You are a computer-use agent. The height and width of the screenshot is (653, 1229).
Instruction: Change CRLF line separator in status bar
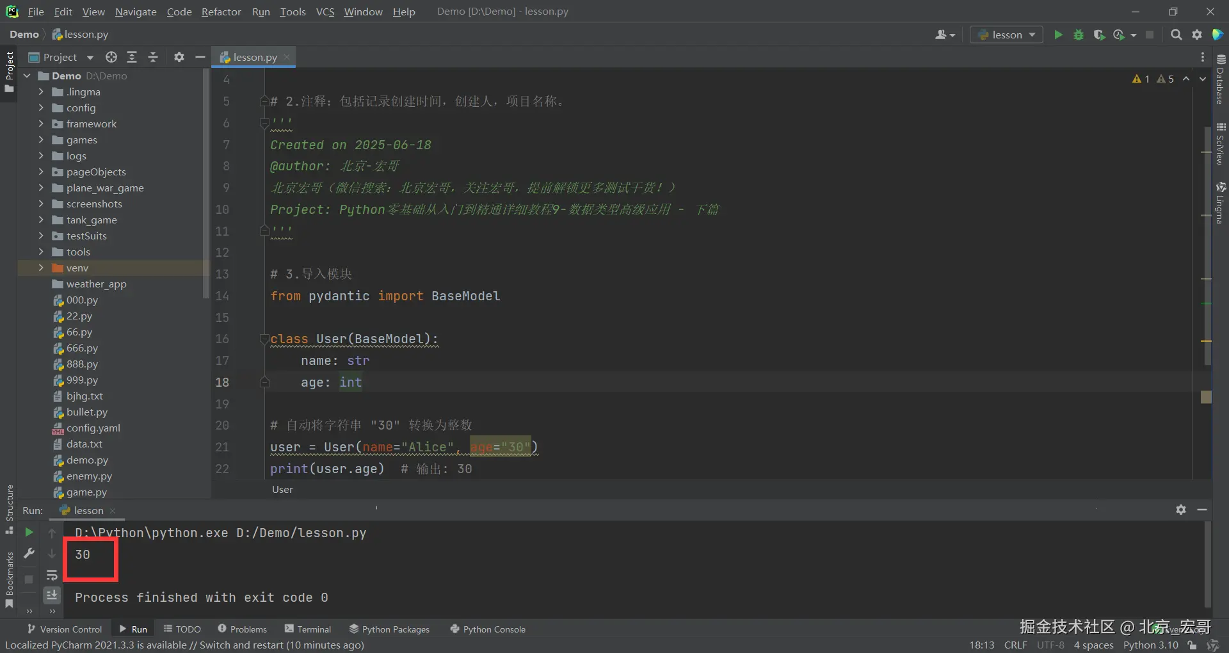1016,645
